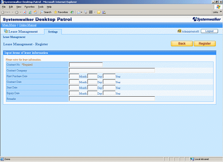Click Contract Date Day field
The width and height of the screenshot is (223, 162).
92,82
